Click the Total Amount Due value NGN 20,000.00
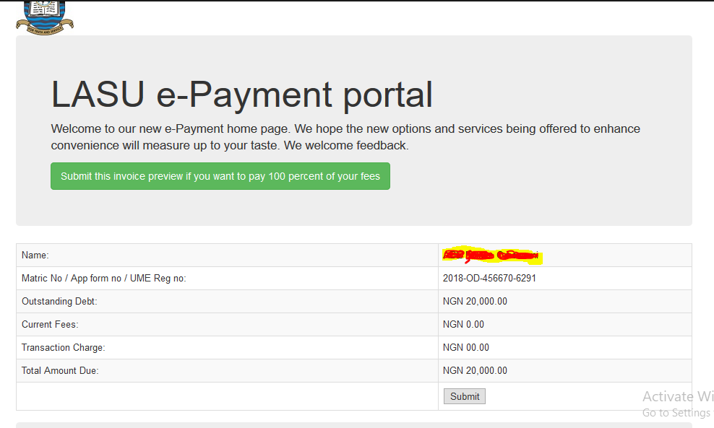This screenshot has width=714, height=428. point(475,371)
